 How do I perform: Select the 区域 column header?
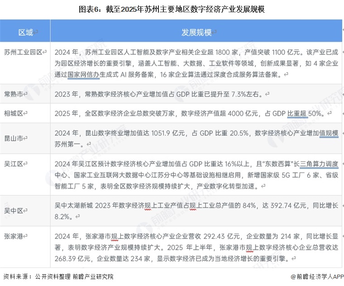[25, 32]
